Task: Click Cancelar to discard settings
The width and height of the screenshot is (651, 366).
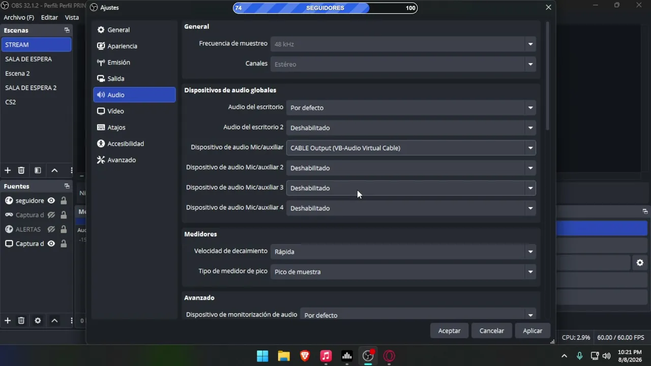Action: click(x=492, y=330)
